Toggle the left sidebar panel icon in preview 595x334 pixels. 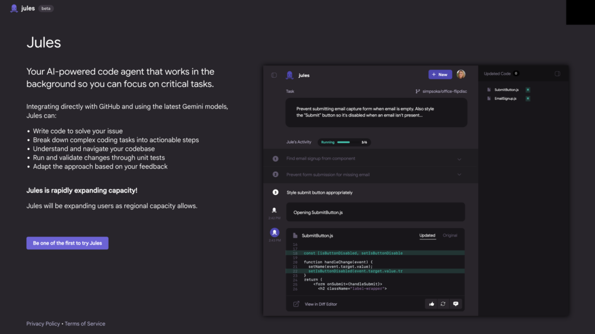tap(274, 75)
